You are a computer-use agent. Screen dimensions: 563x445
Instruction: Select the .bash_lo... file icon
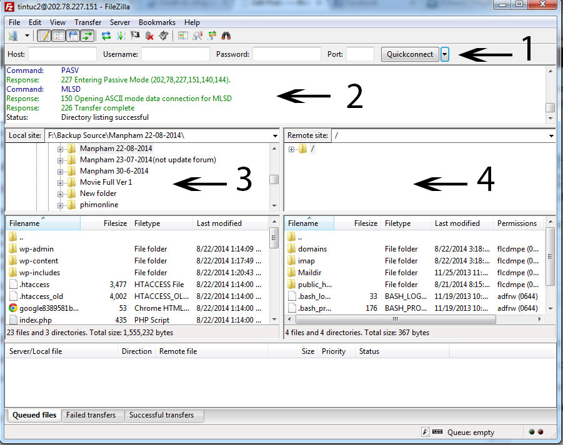point(292,296)
